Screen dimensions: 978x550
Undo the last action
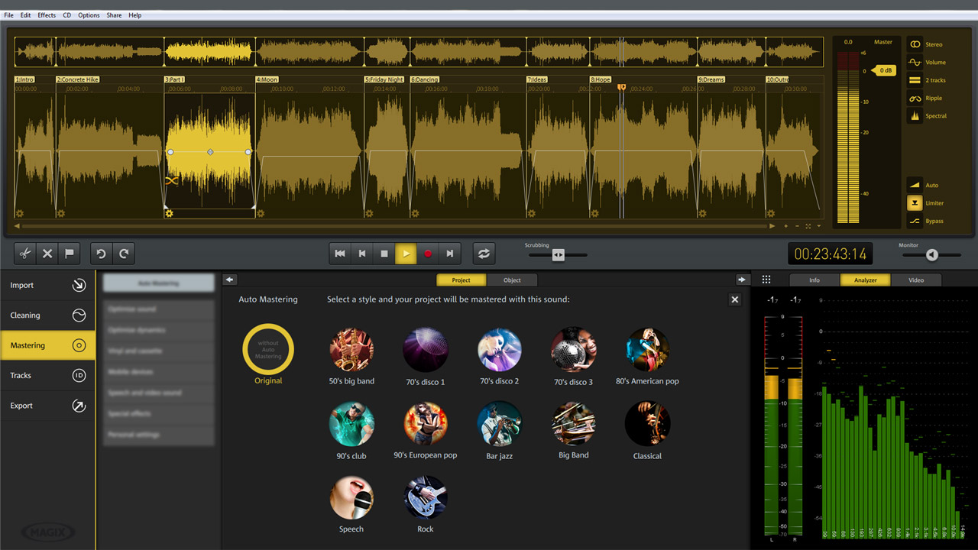click(100, 253)
